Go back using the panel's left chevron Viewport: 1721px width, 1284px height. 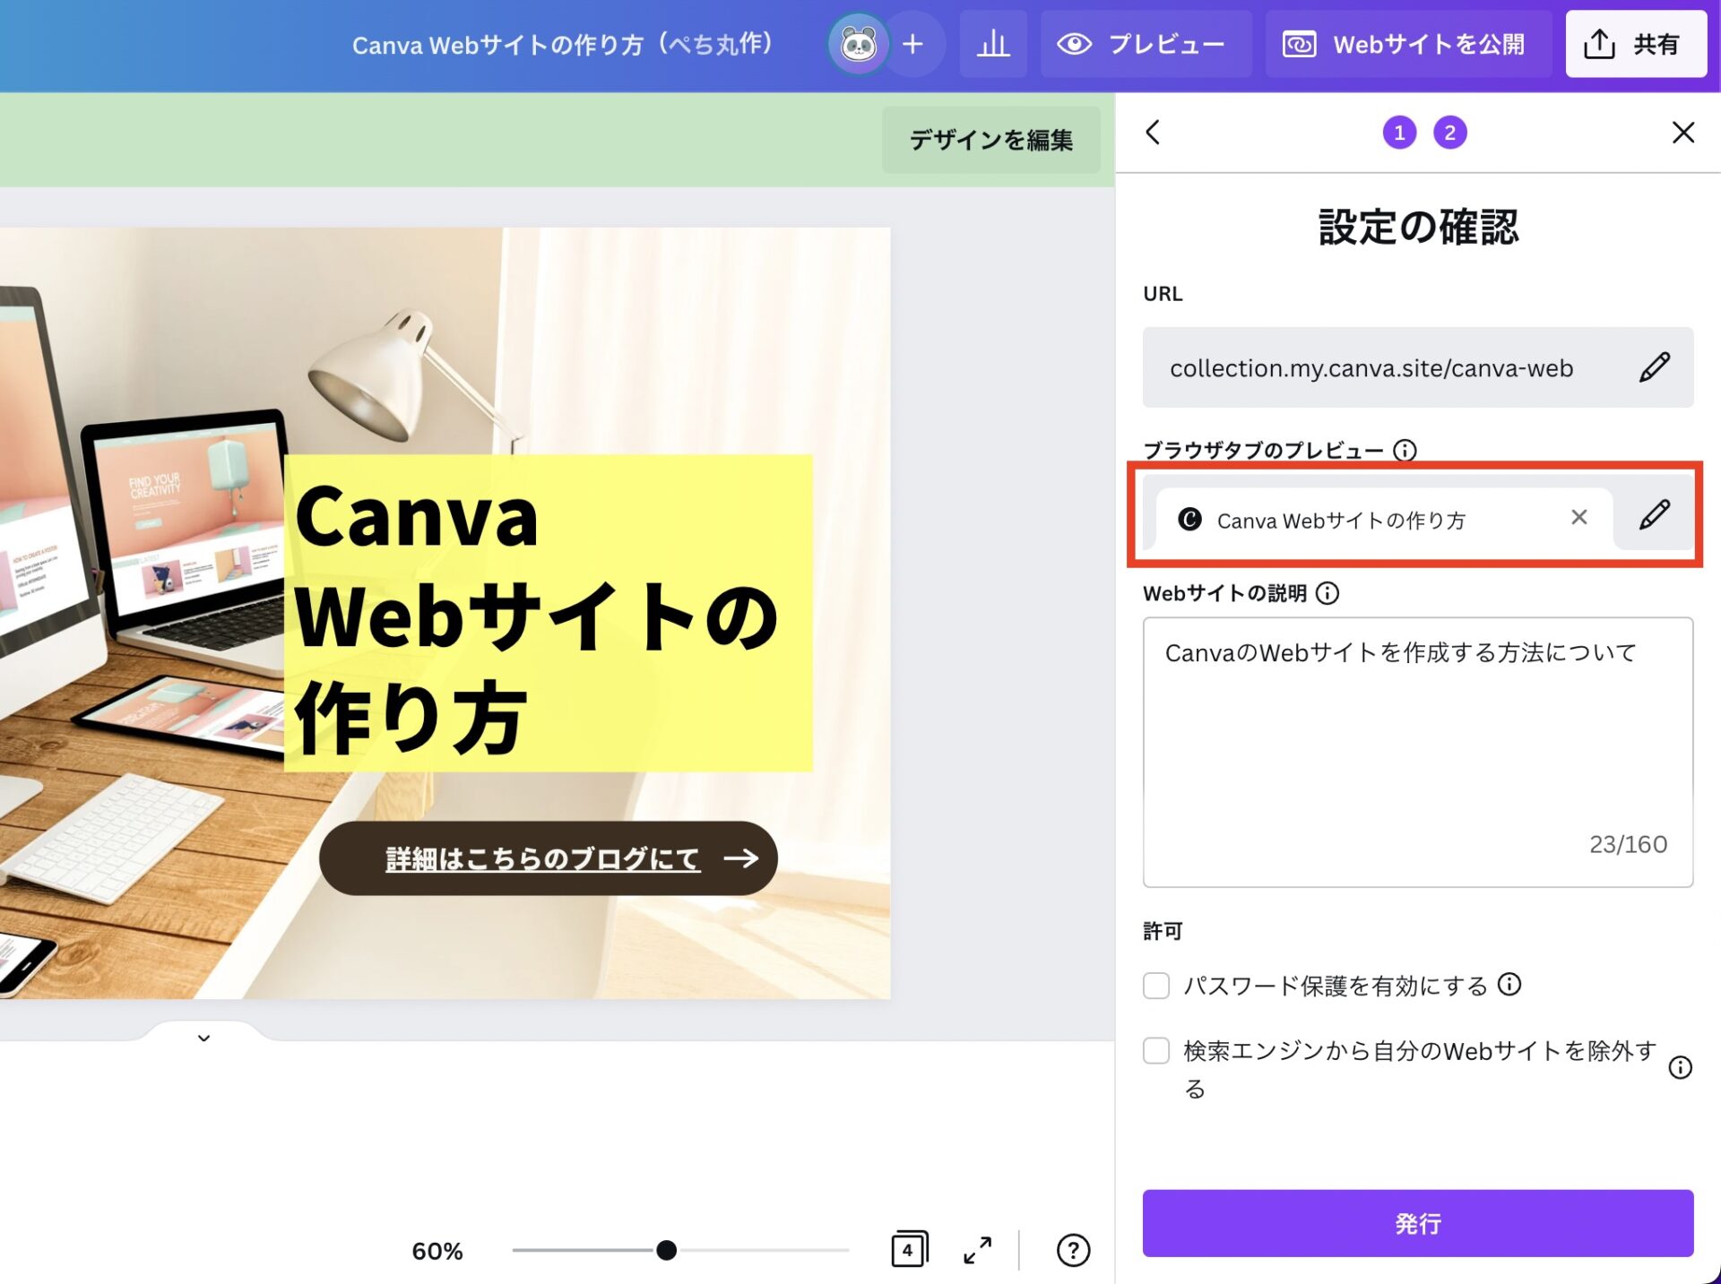pyautogui.click(x=1152, y=133)
